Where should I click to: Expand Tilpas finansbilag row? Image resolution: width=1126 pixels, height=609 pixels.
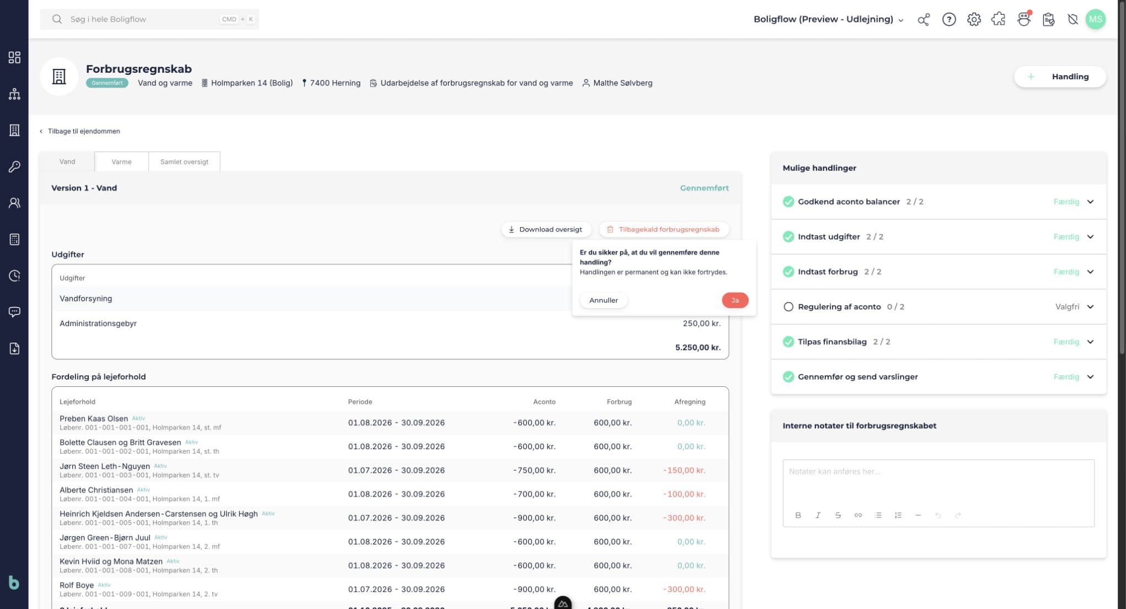(938, 342)
